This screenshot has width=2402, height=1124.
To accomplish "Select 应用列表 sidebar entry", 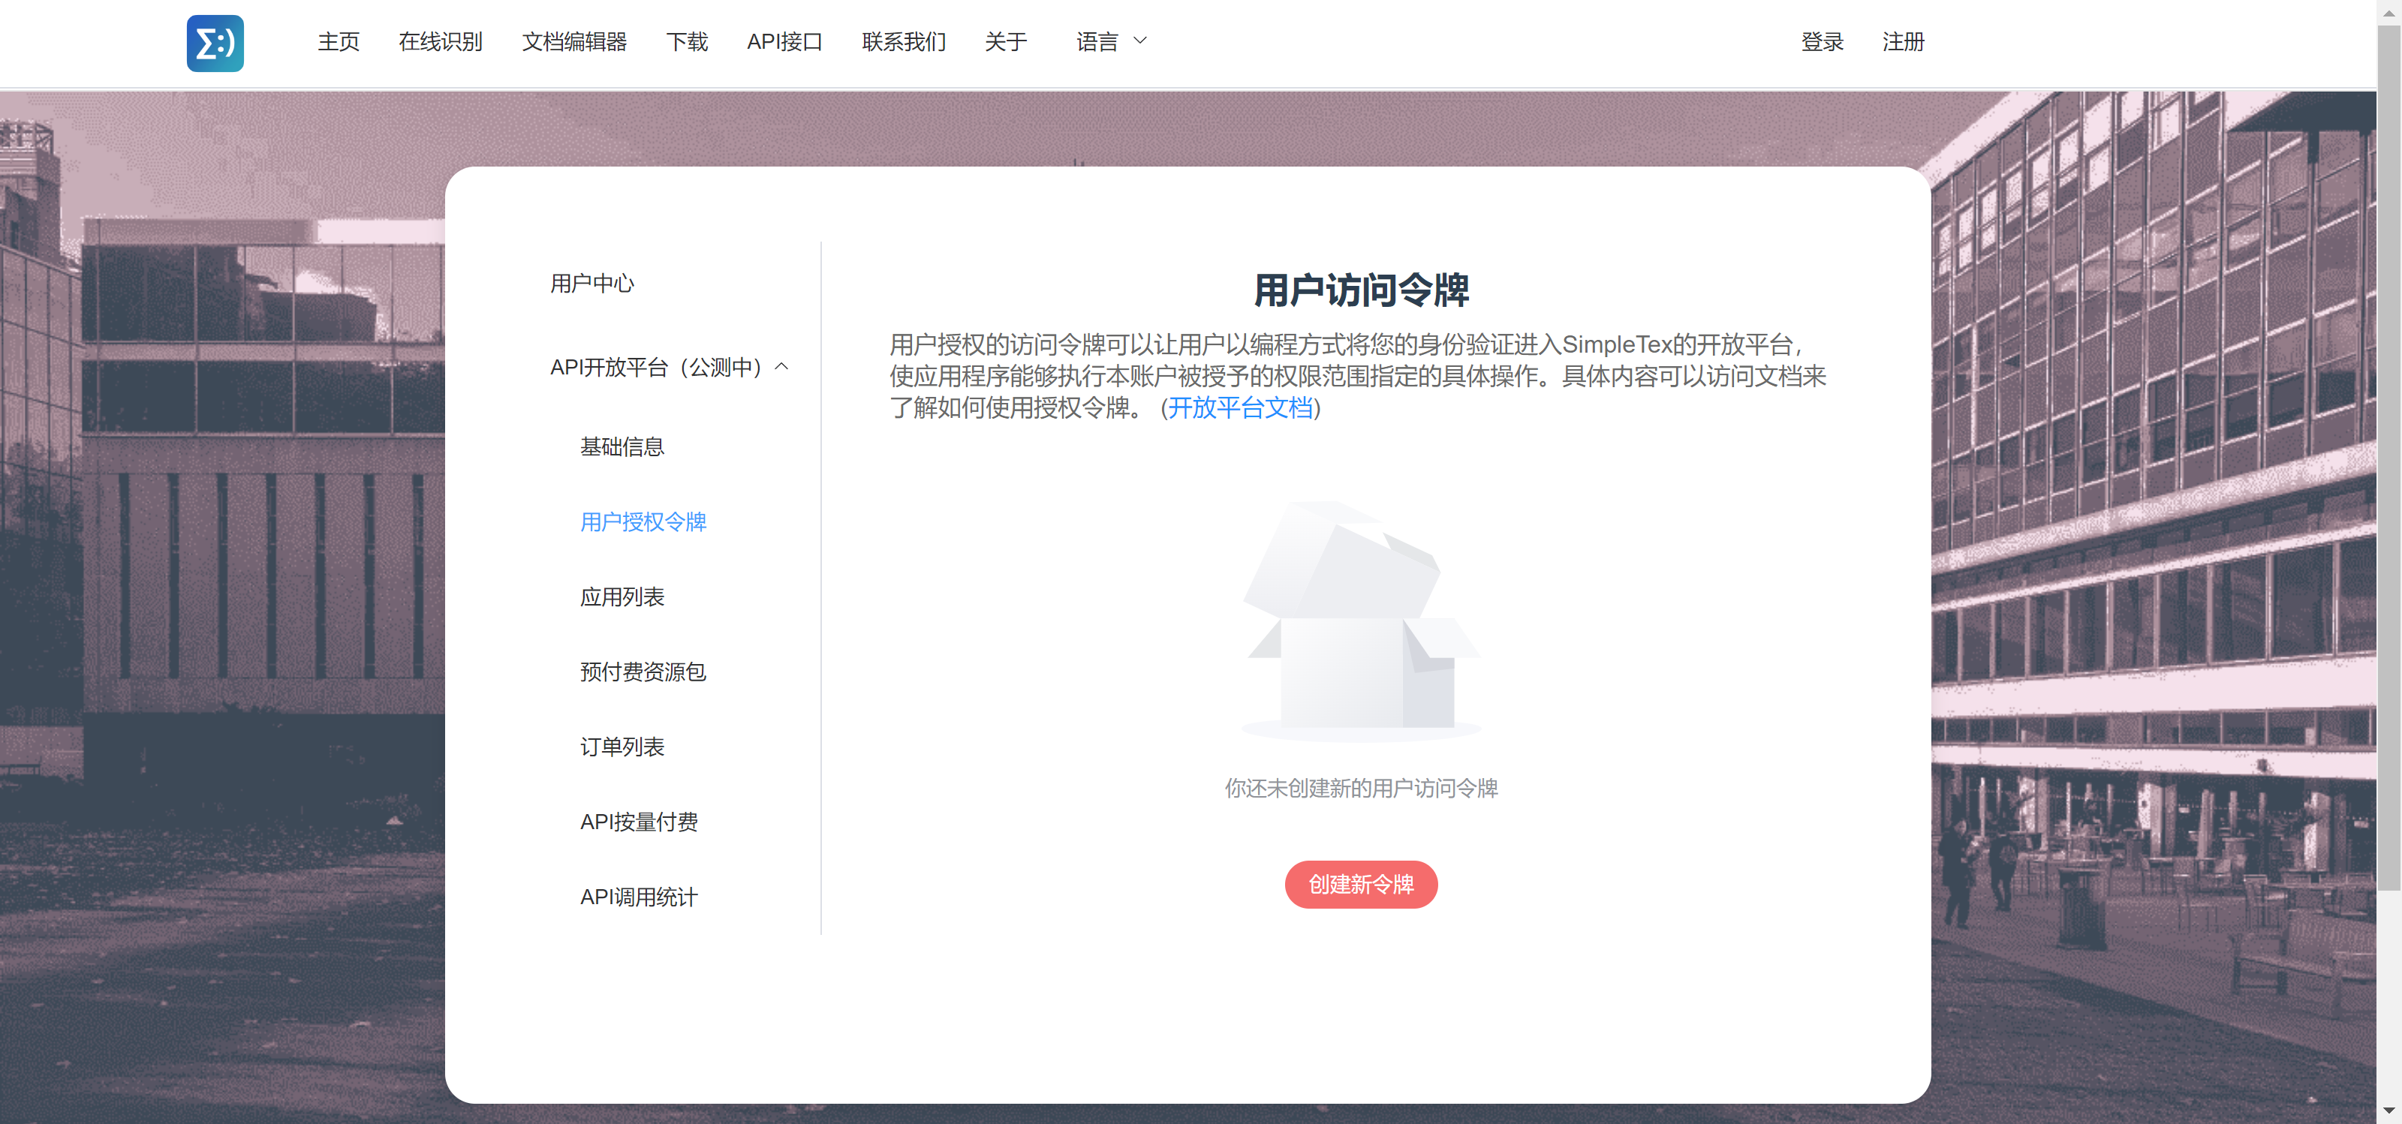I will pyautogui.click(x=621, y=597).
